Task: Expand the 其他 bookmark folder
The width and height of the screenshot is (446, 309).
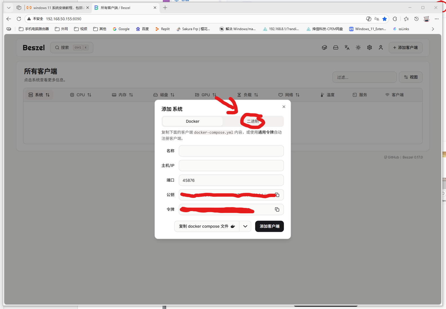Action: pos(100,29)
